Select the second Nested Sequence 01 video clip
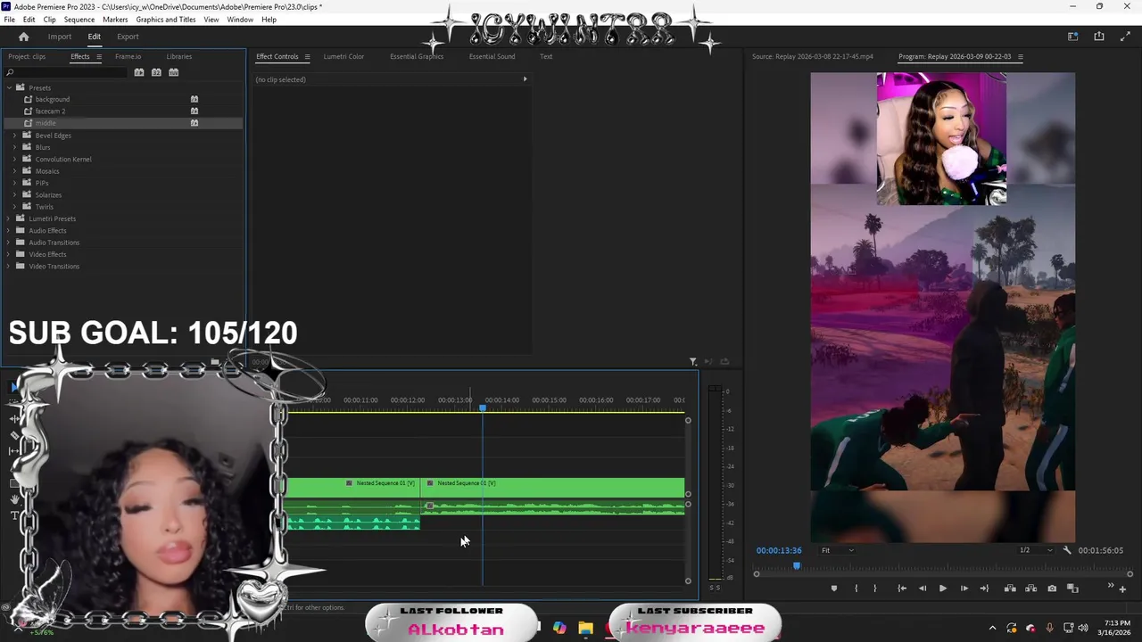This screenshot has width=1142, height=642. (x=552, y=487)
